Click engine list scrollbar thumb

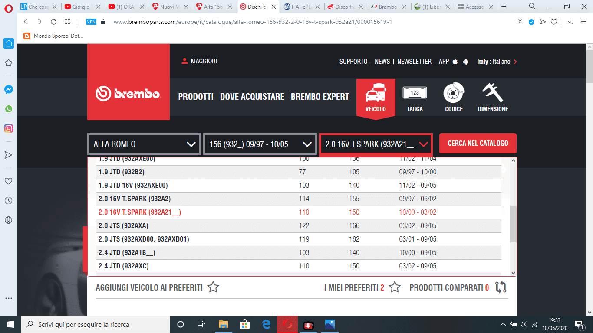(514, 224)
